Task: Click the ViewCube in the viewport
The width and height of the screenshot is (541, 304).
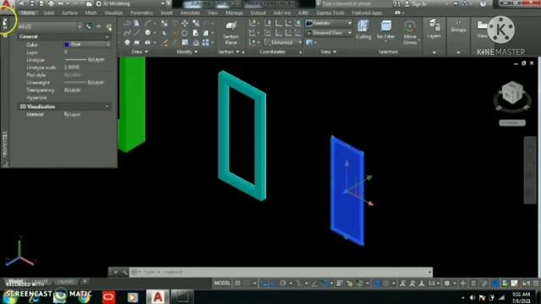Action: [512, 92]
